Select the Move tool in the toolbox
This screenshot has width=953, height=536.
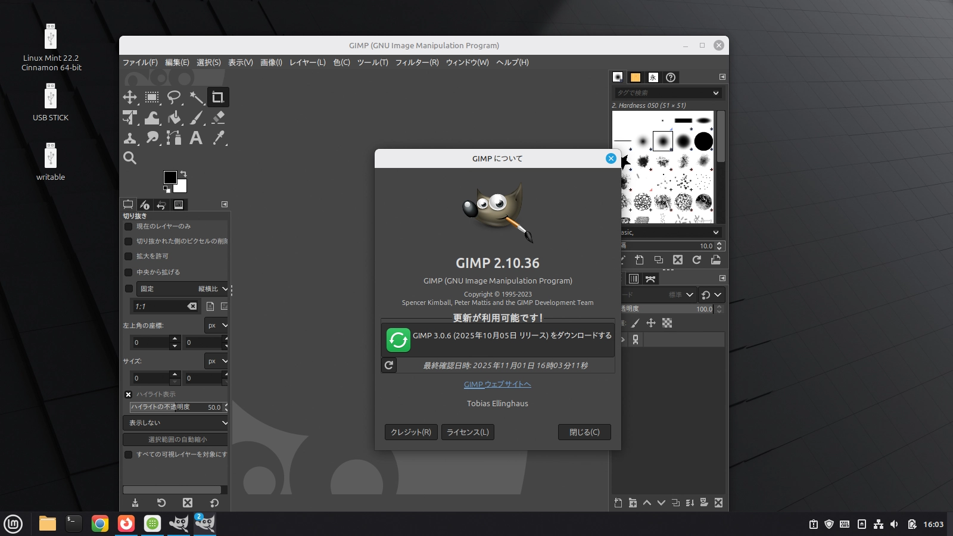[130, 97]
